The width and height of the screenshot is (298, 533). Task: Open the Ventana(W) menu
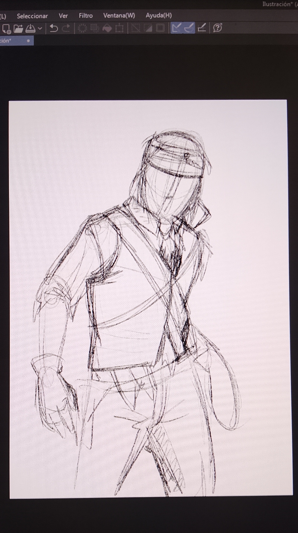(119, 16)
